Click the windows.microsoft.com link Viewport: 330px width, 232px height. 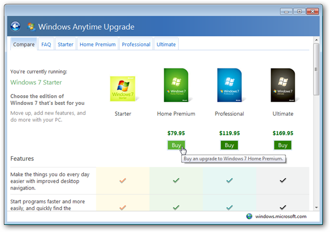pyautogui.click(x=281, y=217)
